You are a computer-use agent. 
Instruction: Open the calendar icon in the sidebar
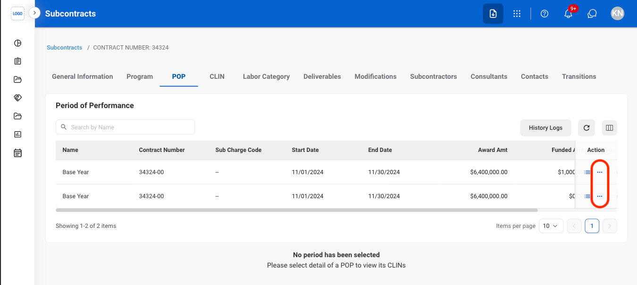(18, 153)
